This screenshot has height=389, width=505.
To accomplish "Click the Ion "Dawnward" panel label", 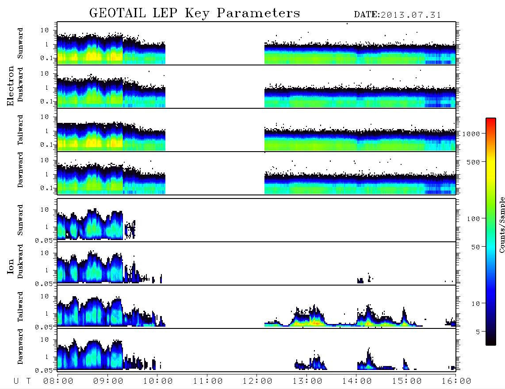I will coord(20,347).
